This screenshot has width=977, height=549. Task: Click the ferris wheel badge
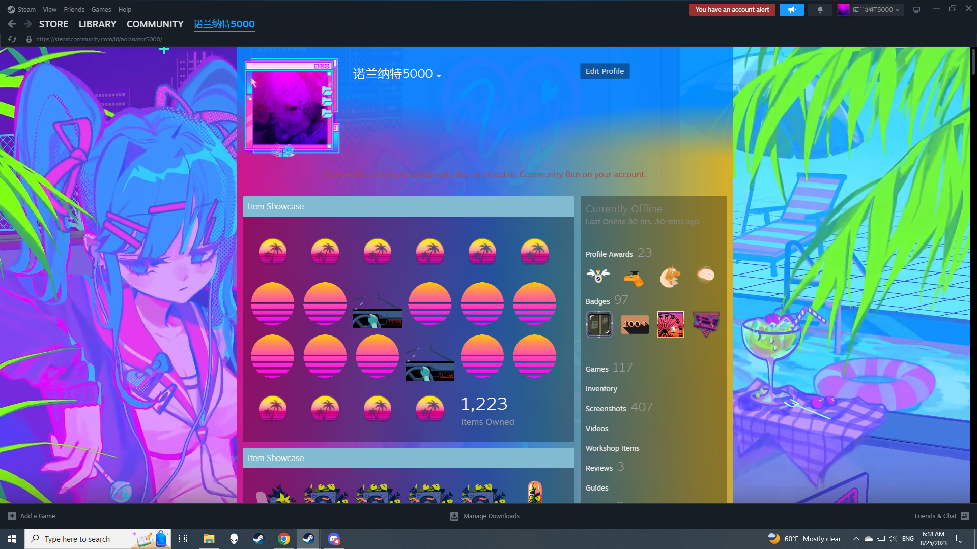[670, 324]
